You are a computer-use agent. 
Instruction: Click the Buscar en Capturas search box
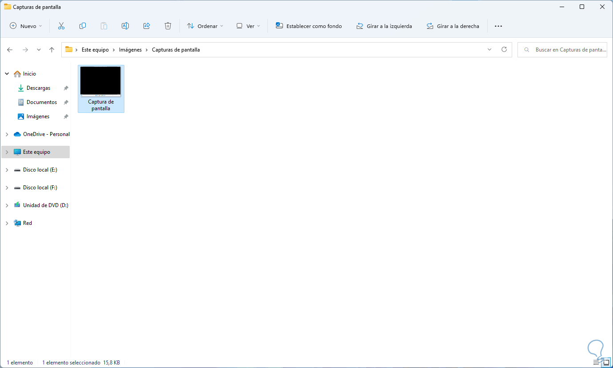coord(562,50)
